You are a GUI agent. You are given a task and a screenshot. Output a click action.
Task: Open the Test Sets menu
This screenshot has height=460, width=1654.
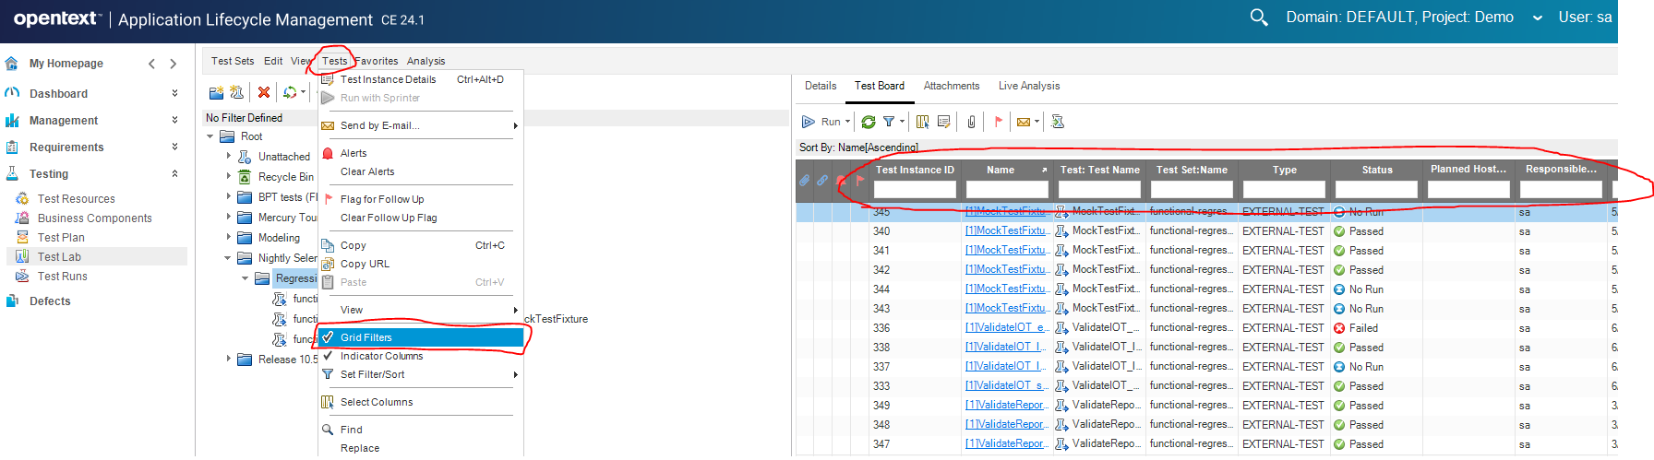point(233,61)
